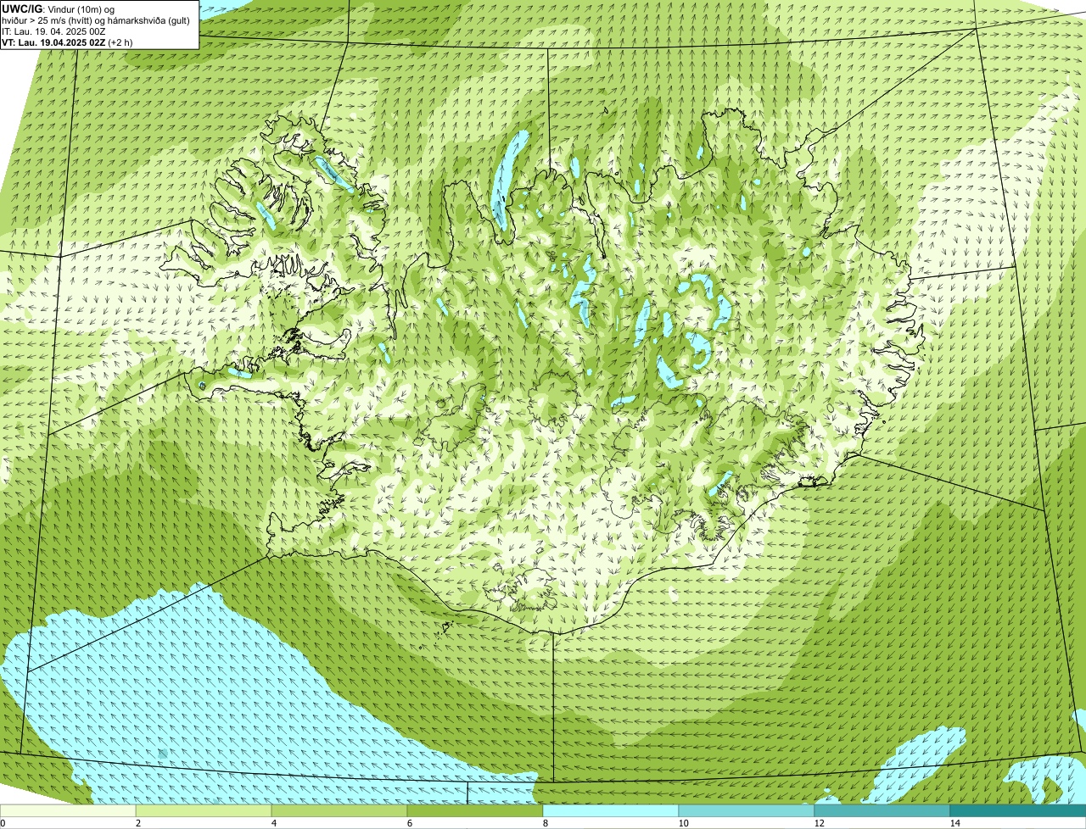Click the '6' label on the wind scale
This screenshot has height=829, width=1086.
pyautogui.click(x=409, y=823)
